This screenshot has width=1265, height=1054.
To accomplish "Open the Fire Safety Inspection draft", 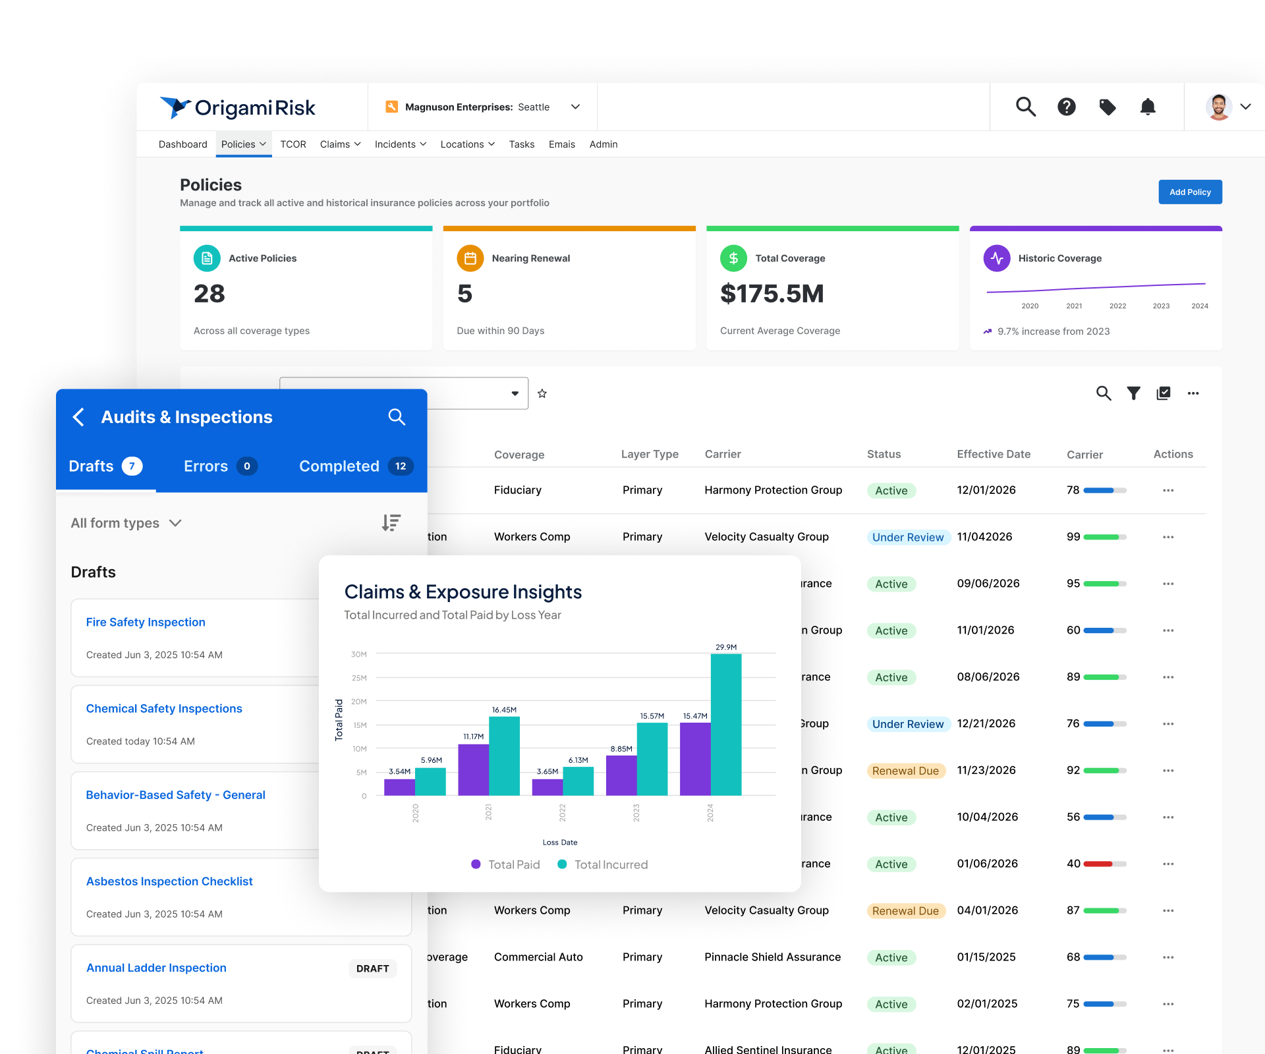I will click(x=146, y=622).
